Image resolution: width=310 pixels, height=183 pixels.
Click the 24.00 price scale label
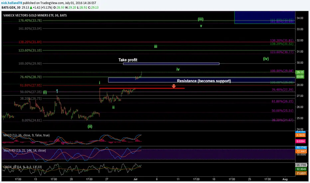(300, 129)
